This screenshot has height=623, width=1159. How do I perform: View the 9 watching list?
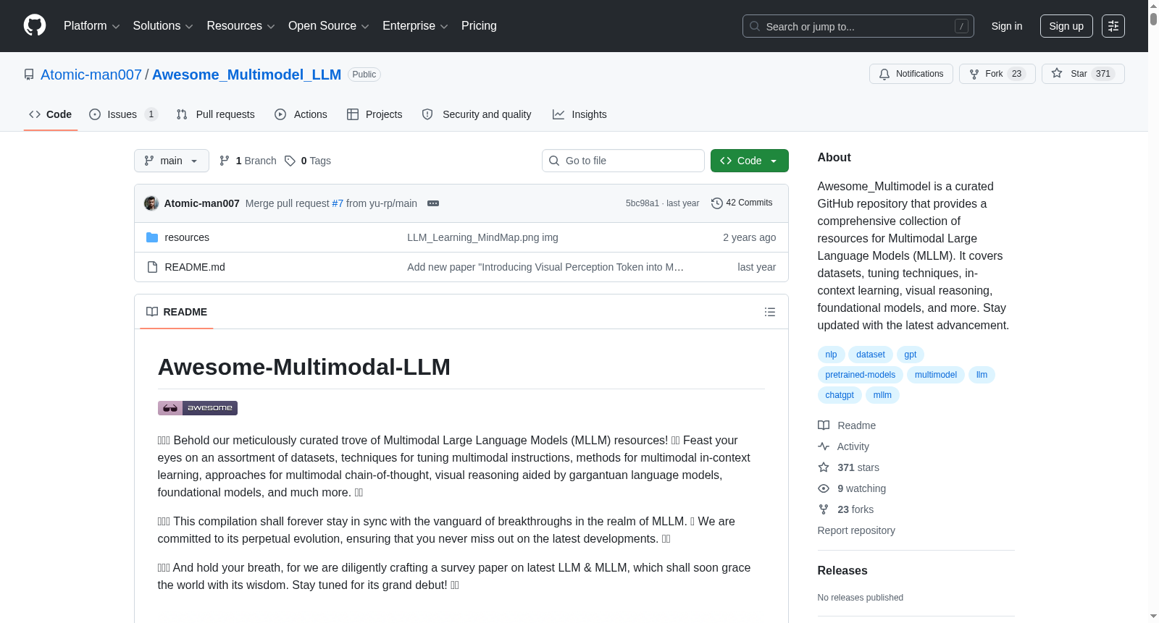pos(852,488)
